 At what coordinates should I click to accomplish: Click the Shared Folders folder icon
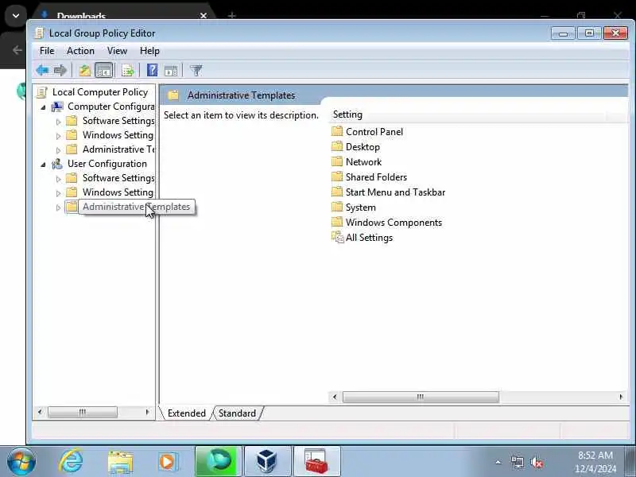pyautogui.click(x=337, y=176)
